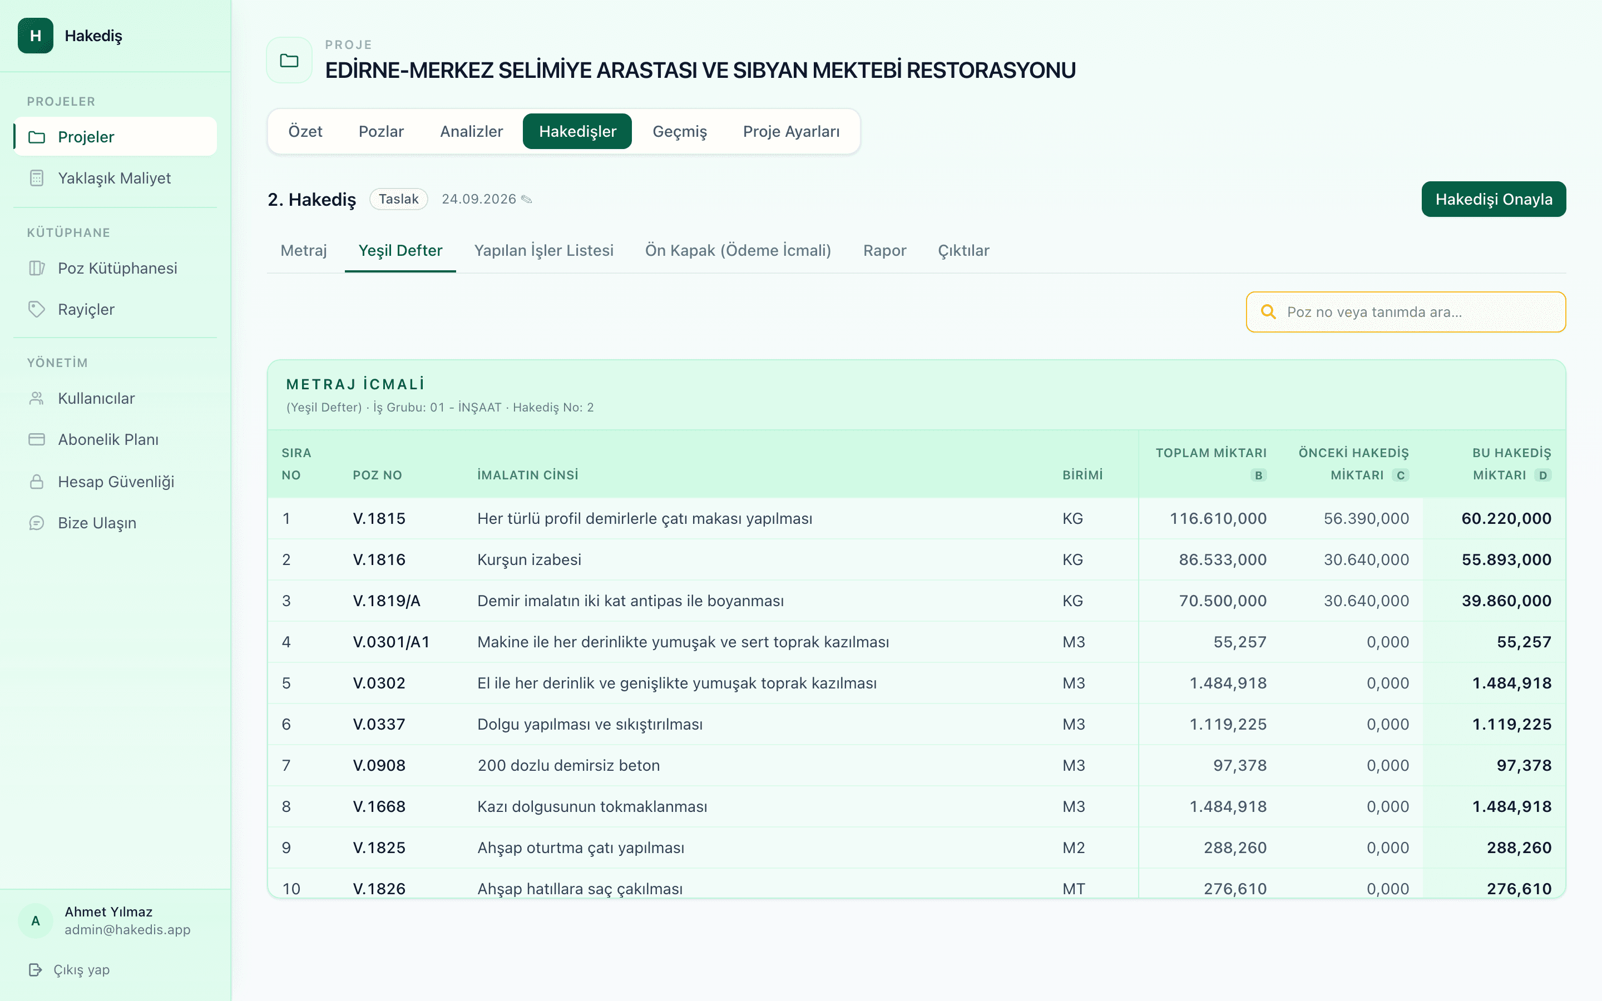Image resolution: width=1602 pixels, height=1001 pixels.
Task: Click the Taslak status badge
Action: [398, 199]
